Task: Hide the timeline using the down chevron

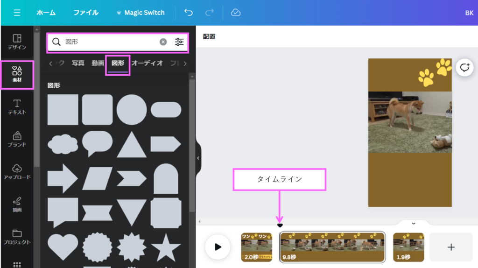Action: [413, 224]
